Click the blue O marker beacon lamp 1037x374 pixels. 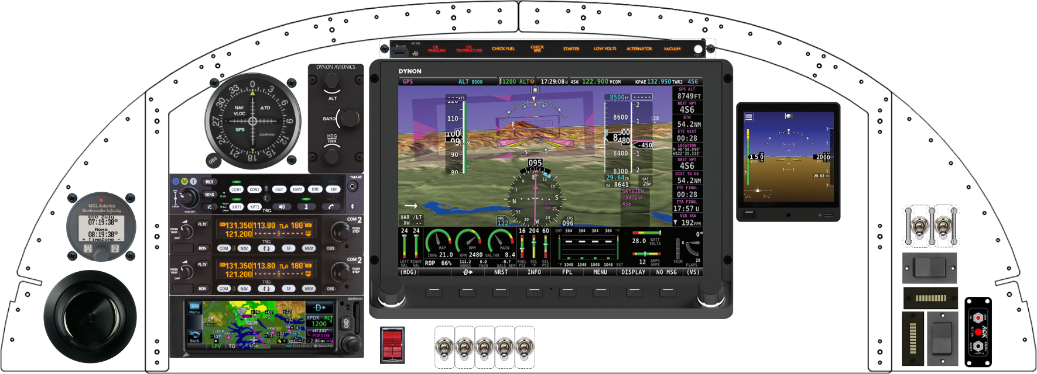click(x=176, y=181)
